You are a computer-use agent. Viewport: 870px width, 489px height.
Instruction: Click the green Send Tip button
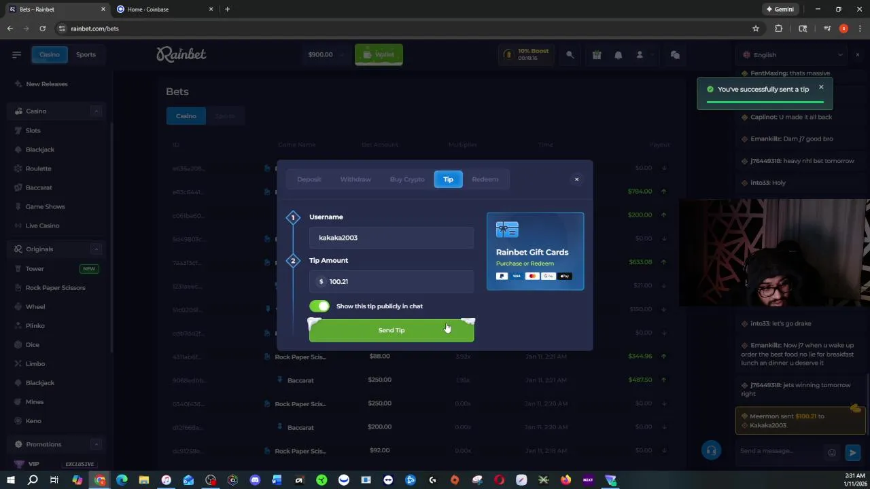[x=391, y=330]
